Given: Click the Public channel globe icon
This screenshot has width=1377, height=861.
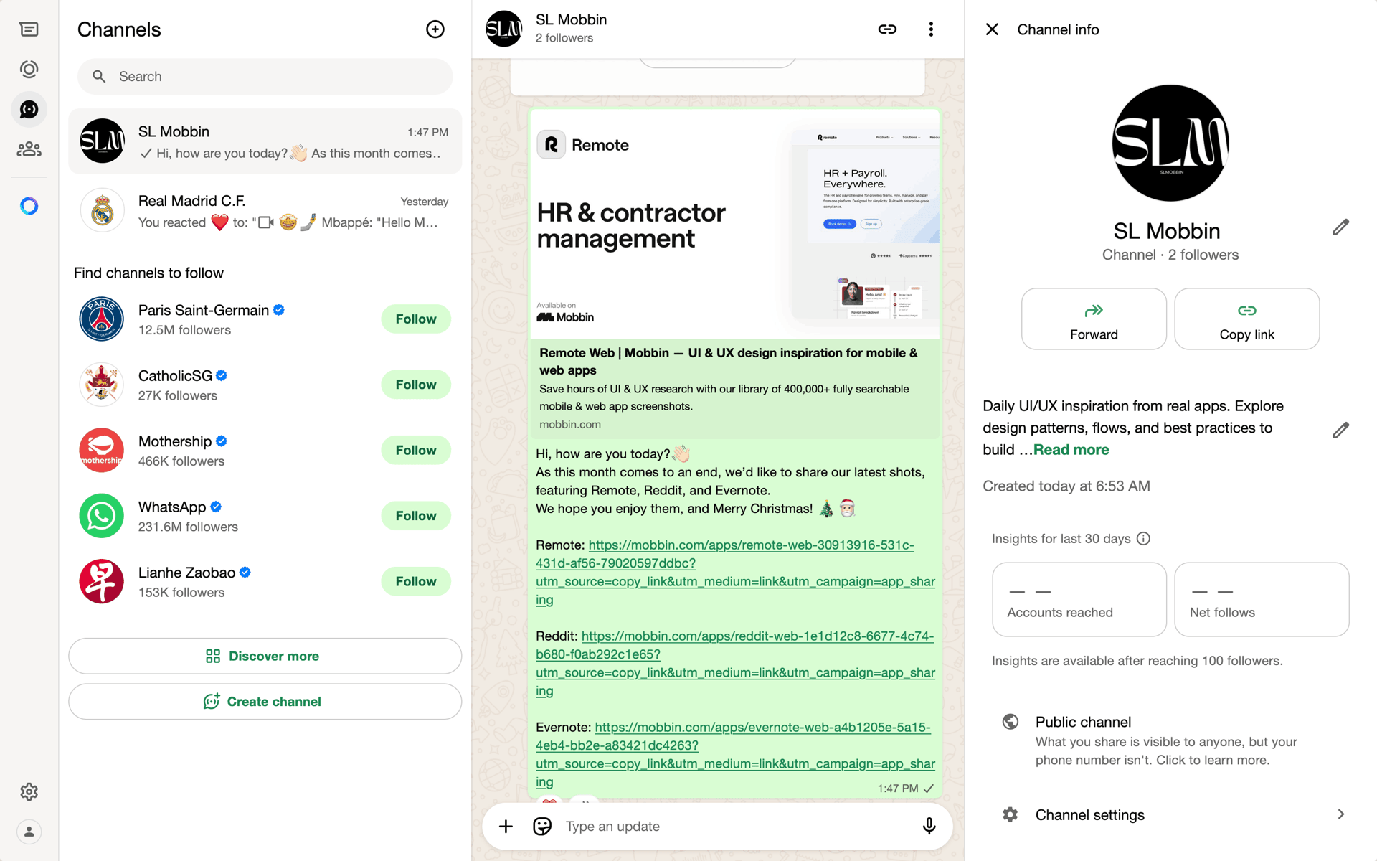Looking at the screenshot, I should coord(1011,722).
